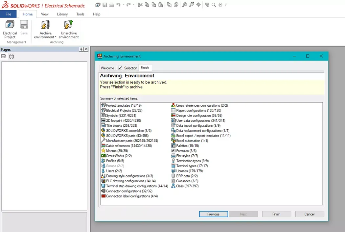345x232 pixels.
Task: Click the scissors cut icon in the quick toolbar
Action: click(x=140, y=5)
